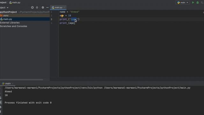204x115 pixels.
Task: Hide the Project tool window
Action: pos(47,8)
